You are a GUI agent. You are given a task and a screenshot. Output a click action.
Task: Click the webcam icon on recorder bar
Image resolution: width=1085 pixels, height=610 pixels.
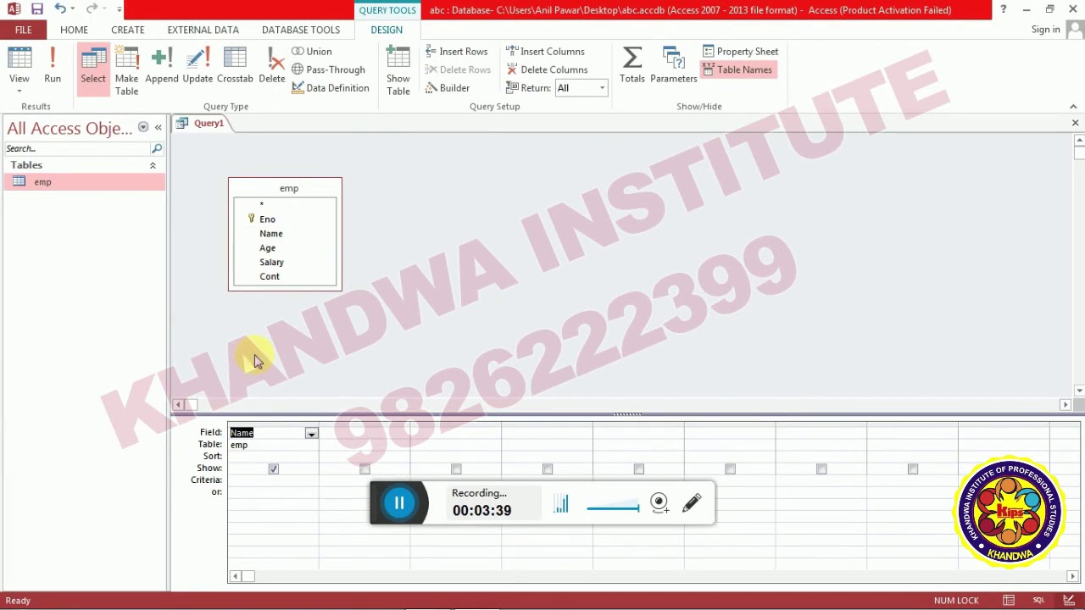[x=659, y=503]
